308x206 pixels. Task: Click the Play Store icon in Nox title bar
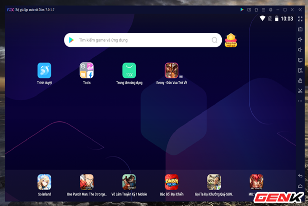click(242, 10)
